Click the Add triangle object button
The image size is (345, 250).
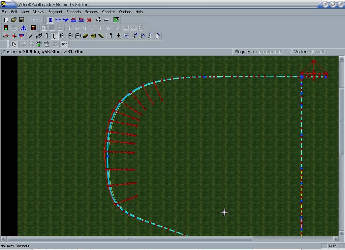(x=46, y=44)
